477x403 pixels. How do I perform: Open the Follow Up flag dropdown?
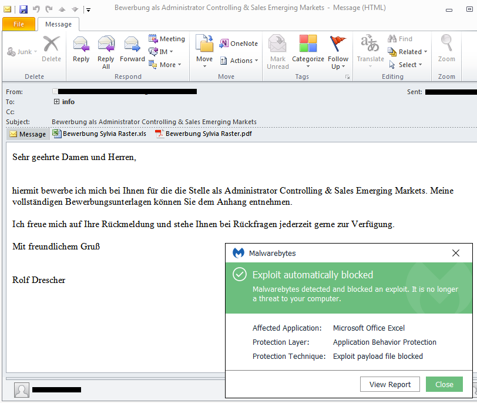point(338,50)
